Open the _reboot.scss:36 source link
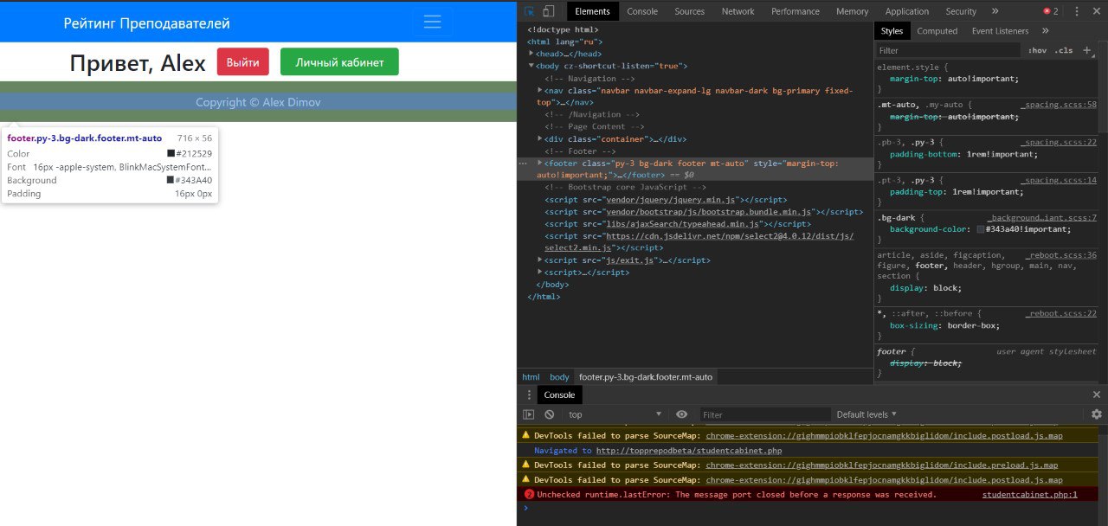Image resolution: width=1108 pixels, height=526 pixels. [x=1061, y=255]
